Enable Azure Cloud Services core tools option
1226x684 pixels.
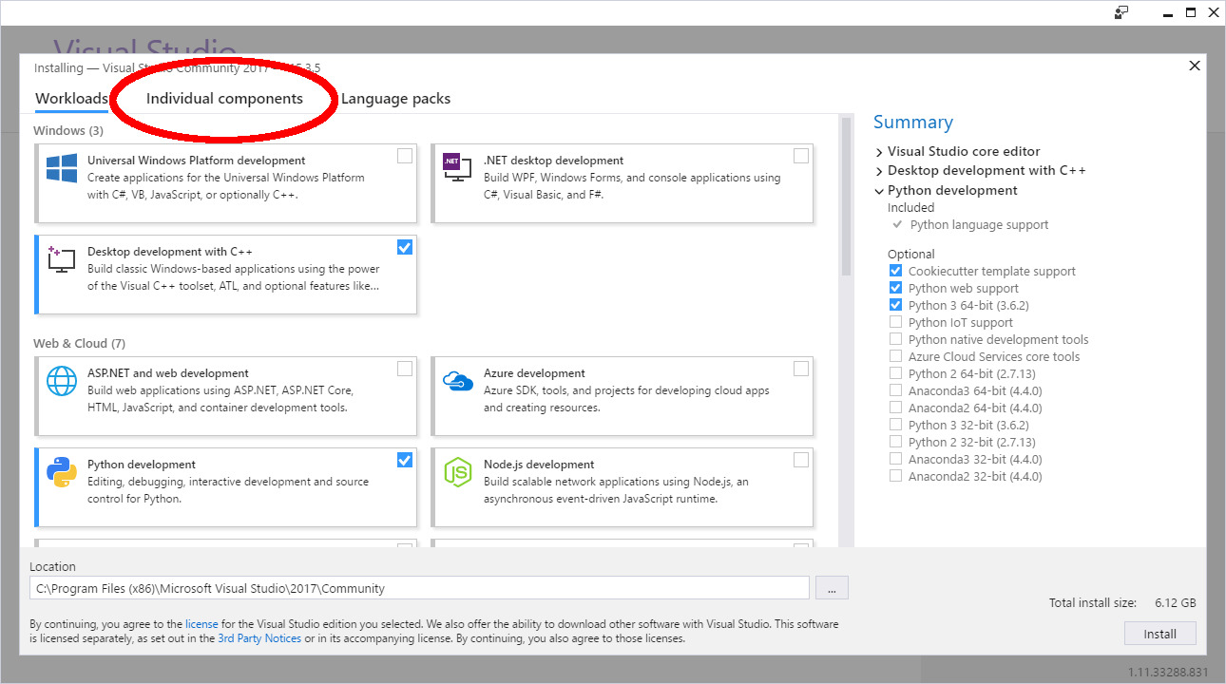click(x=895, y=356)
